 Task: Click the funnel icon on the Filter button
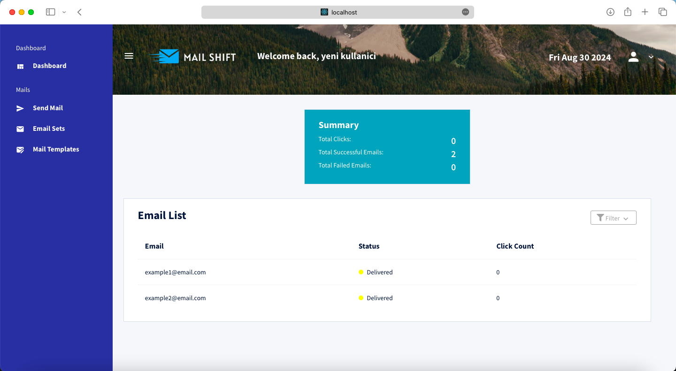coord(600,218)
